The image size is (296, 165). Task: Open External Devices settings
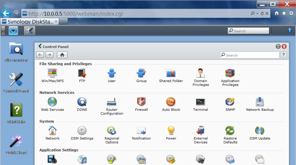[201, 134]
